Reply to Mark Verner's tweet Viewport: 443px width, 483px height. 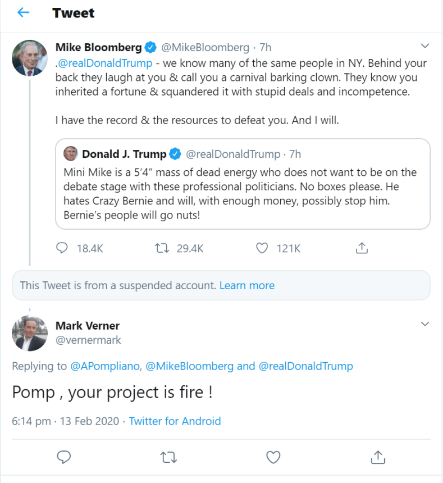[x=64, y=457]
